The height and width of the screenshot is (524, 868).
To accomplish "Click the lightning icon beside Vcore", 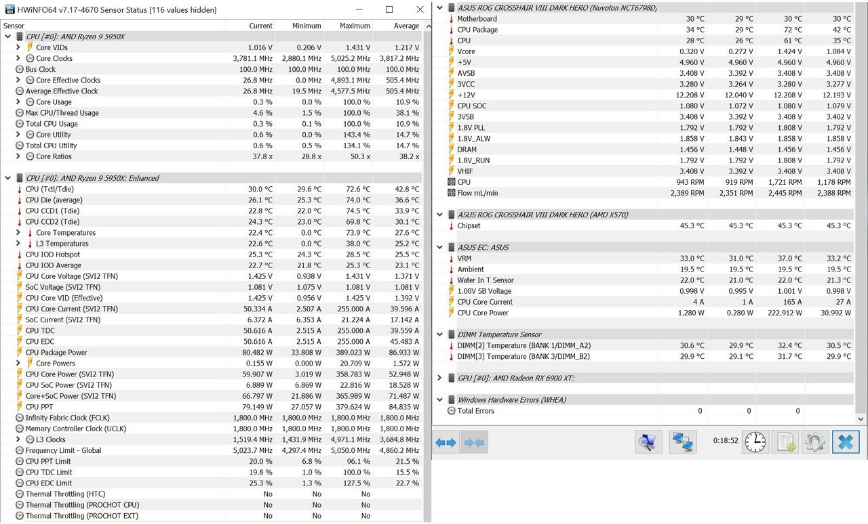I will (450, 51).
